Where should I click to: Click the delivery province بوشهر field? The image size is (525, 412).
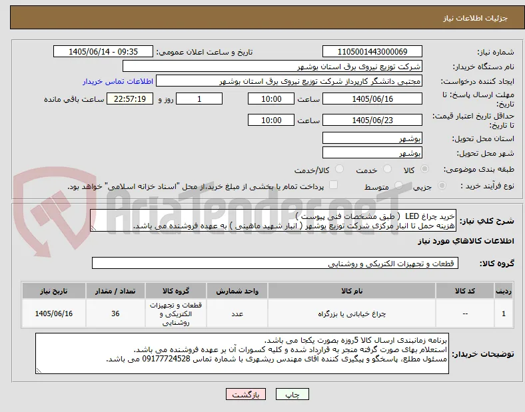pos(372,138)
